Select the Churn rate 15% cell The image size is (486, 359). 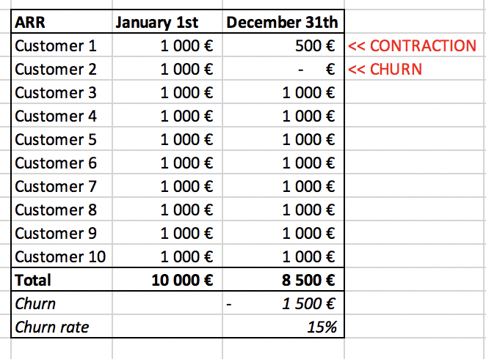pos(283,326)
